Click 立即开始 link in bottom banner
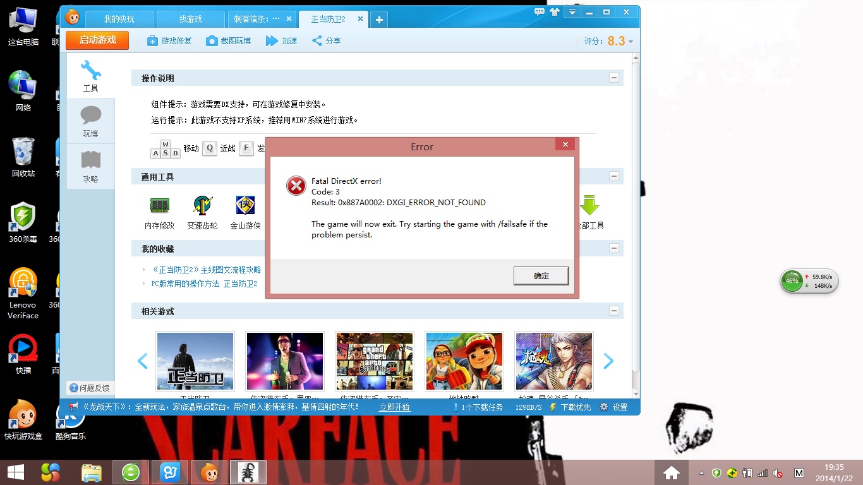The height and width of the screenshot is (485, 863). 394,407
